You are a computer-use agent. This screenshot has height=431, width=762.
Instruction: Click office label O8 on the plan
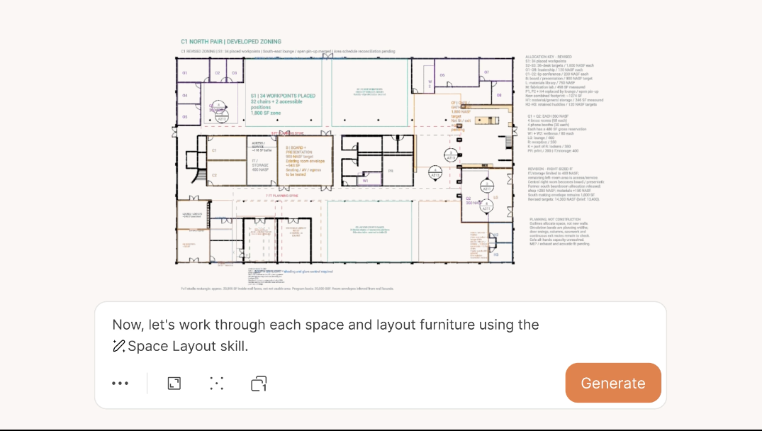click(x=499, y=95)
